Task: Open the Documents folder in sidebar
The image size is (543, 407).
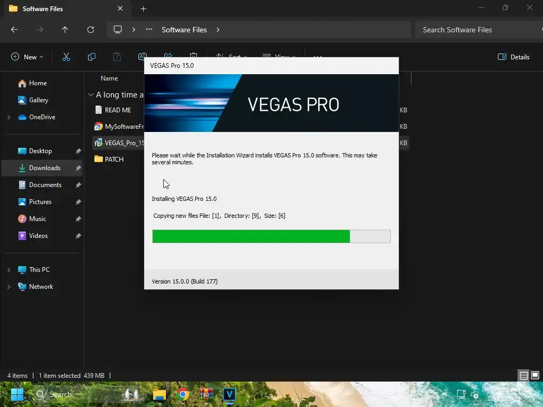Action: pyautogui.click(x=45, y=185)
